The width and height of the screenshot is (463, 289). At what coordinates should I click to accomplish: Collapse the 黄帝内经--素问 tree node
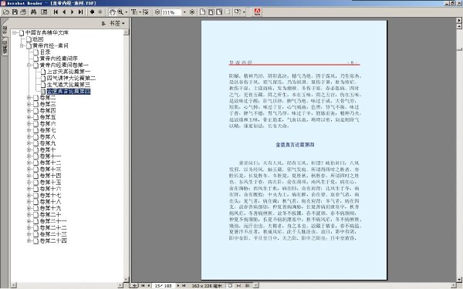click(x=22, y=45)
